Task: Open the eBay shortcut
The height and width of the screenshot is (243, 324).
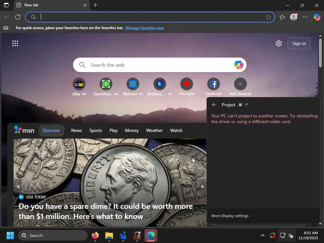Action: (x=79, y=84)
